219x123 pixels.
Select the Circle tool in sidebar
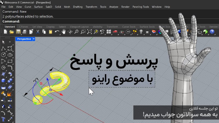pyautogui.click(x=3, y=55)
